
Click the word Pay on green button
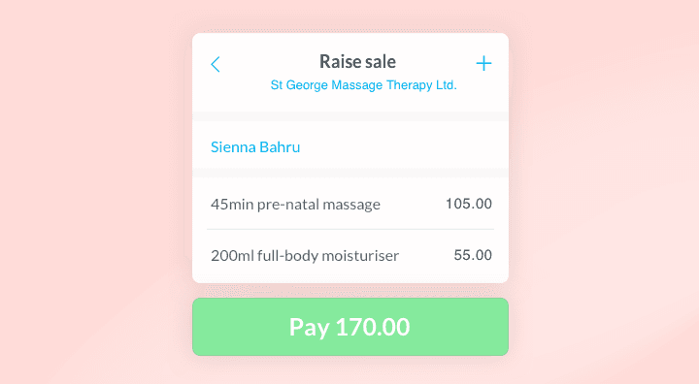pyautogui.click(x=310, y=328)
